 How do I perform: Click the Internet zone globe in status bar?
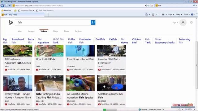pyautogui.click(x=140, y=109)
